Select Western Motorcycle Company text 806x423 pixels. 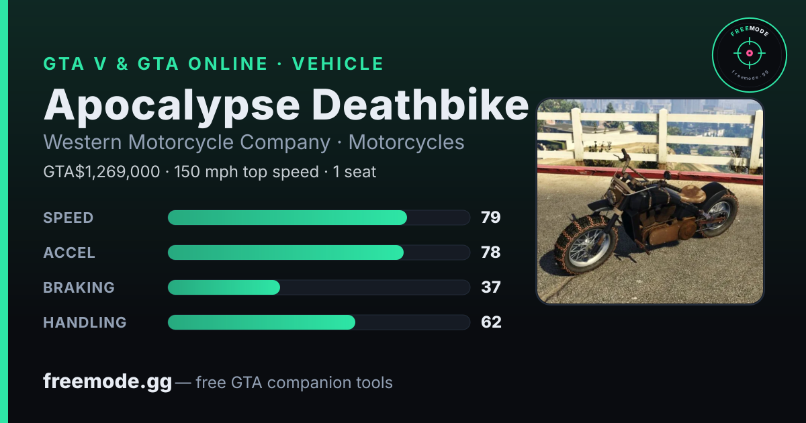coord(187,142)
